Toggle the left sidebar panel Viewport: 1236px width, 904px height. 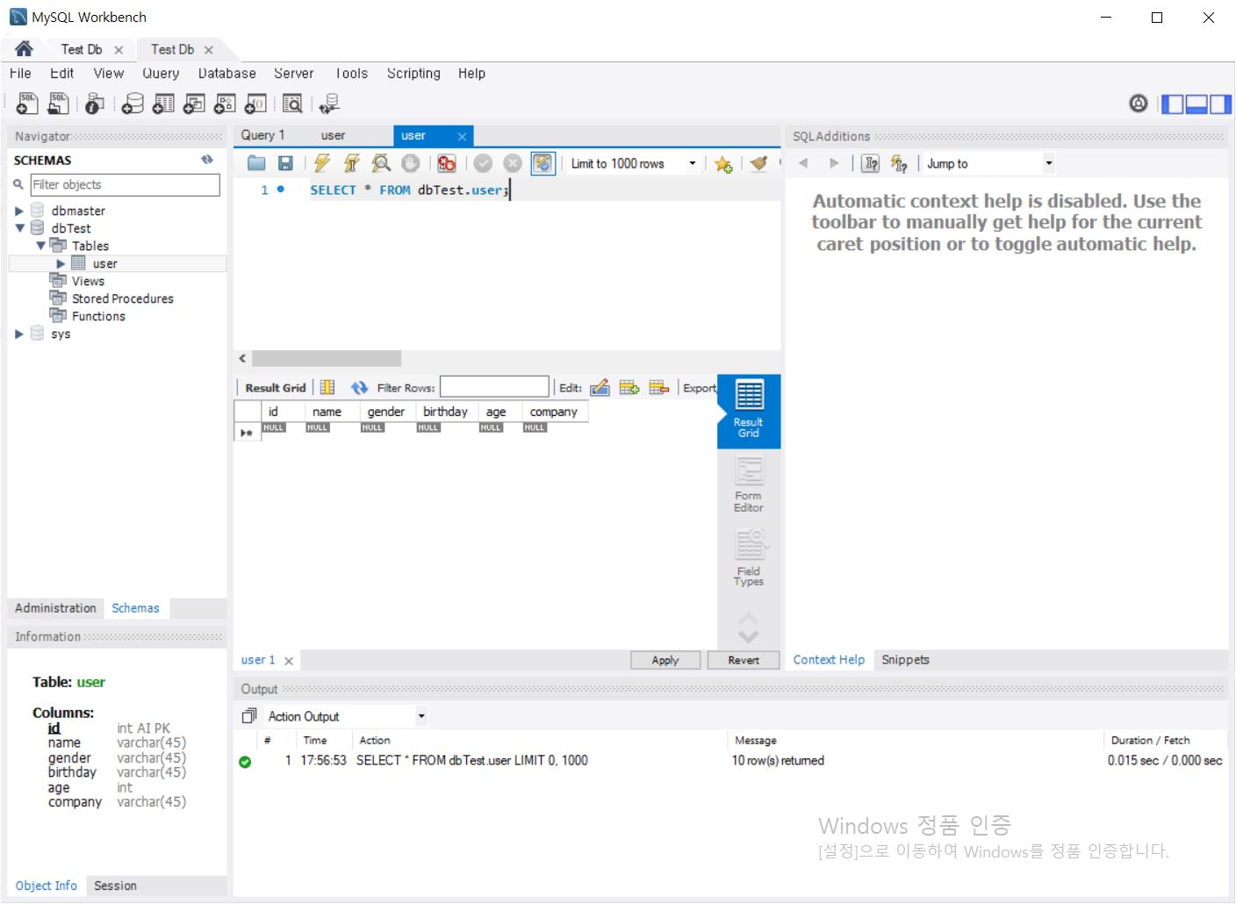[1173, 104]
